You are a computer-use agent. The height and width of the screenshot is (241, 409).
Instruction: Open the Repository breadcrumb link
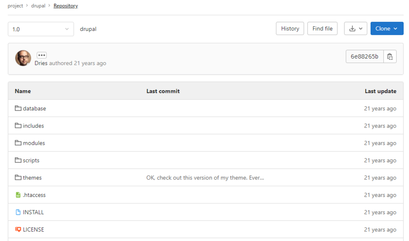(x=66, y=6)
